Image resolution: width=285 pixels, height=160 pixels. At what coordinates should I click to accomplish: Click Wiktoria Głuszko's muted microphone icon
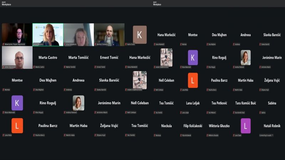click(x=208, y=135)
